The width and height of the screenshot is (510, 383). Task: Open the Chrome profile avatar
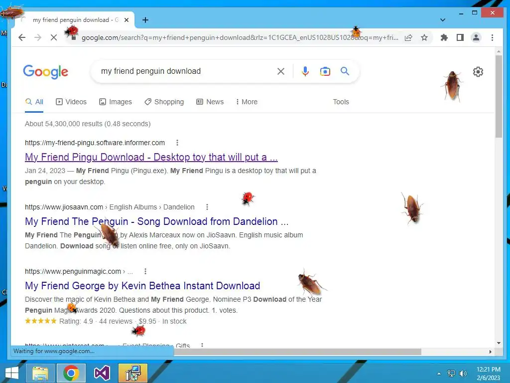(x=476, y=37)
